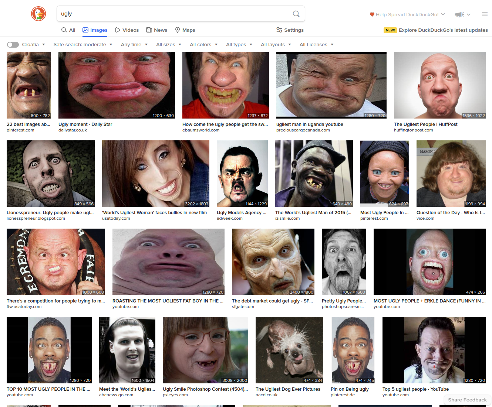Open the All layouts filter
Image resolution: width=492 pixels, height=407 pixels.
pos(276,45)
